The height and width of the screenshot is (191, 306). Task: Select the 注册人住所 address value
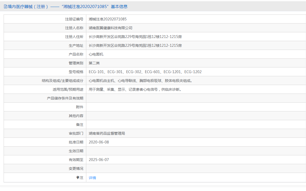135,37
